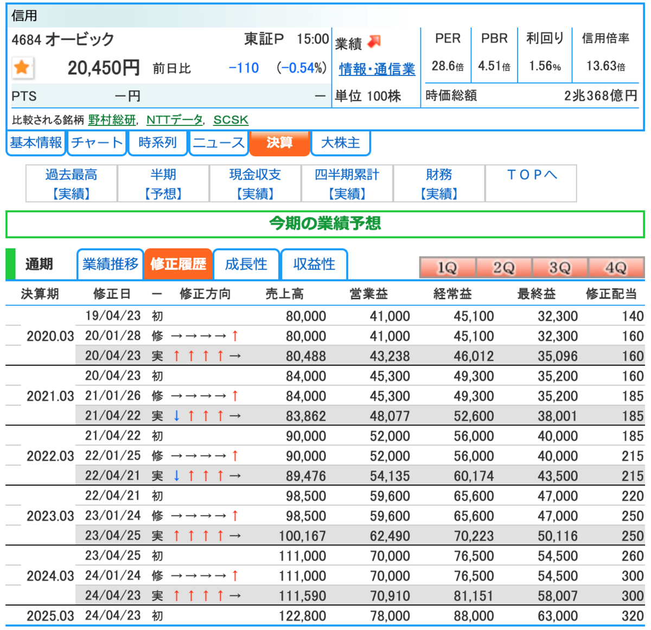The width and height of the screenshot is (651, 630).
Task: Click the 2021.03 決算期 cell
Action: click(50, 396)
